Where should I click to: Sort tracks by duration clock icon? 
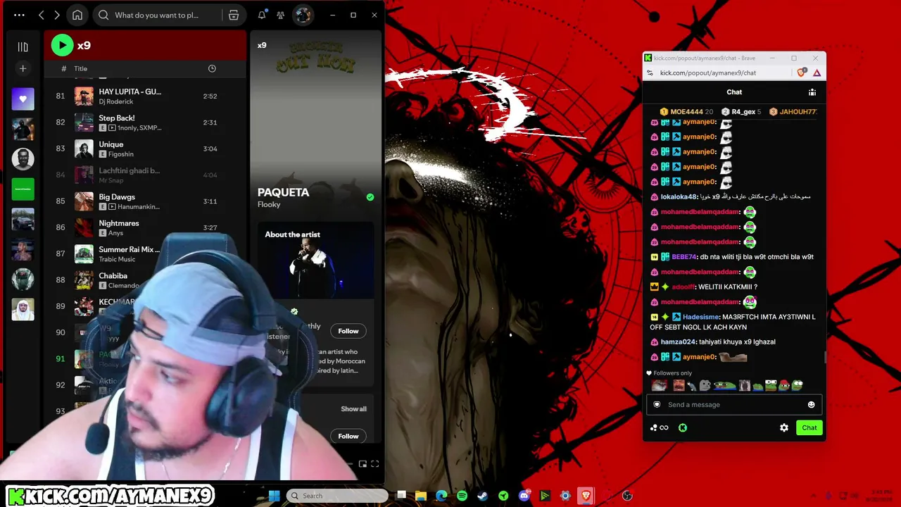(x=212, y=68)
